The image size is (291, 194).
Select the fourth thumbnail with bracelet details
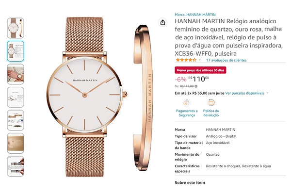click(x=16, y=97)
